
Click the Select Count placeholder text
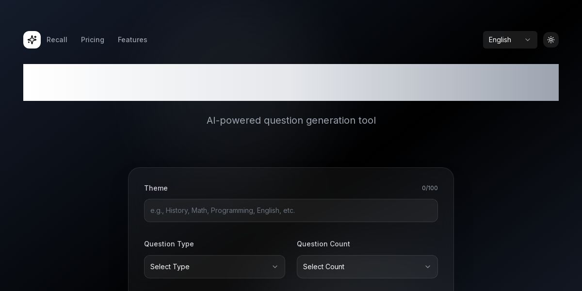323,267
